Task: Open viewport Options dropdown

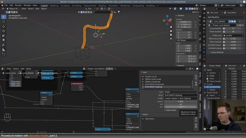Action: (x=196, y=12)
